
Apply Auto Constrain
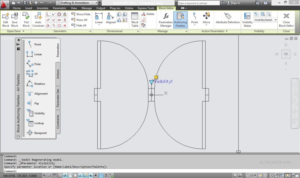point(38,20)
